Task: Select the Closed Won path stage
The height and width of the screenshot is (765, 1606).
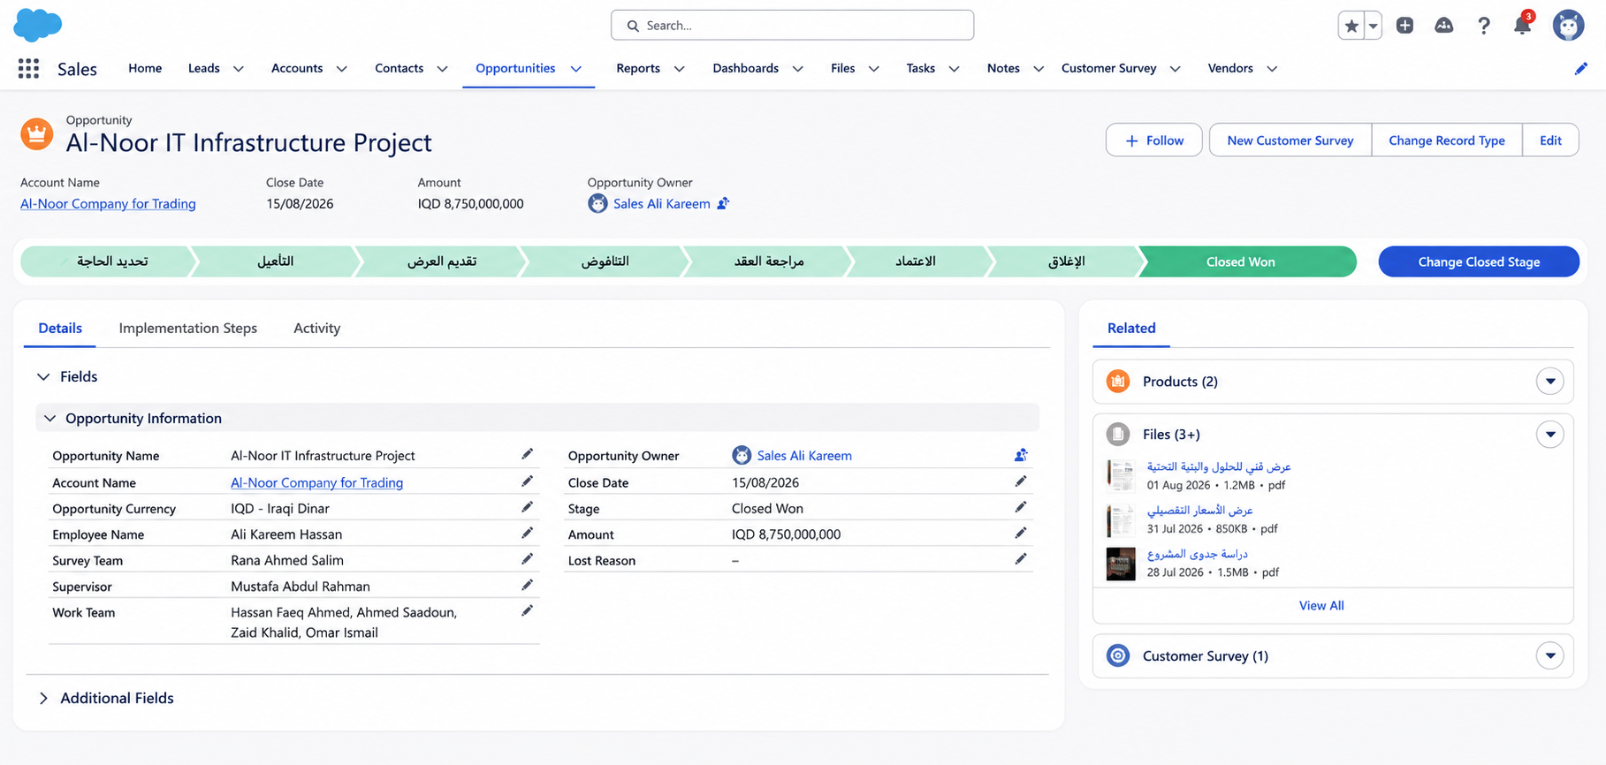Action: [x=1247, y=261]
